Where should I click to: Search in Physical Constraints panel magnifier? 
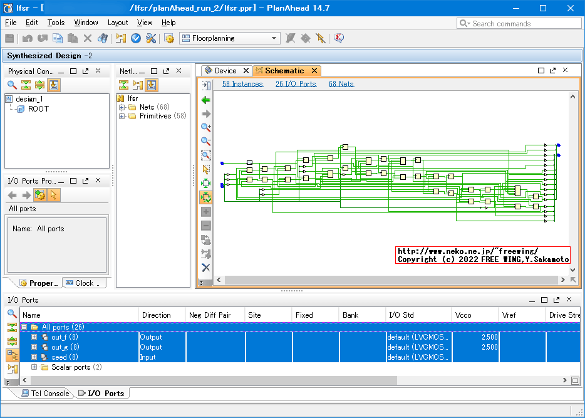tap(12, 85)
